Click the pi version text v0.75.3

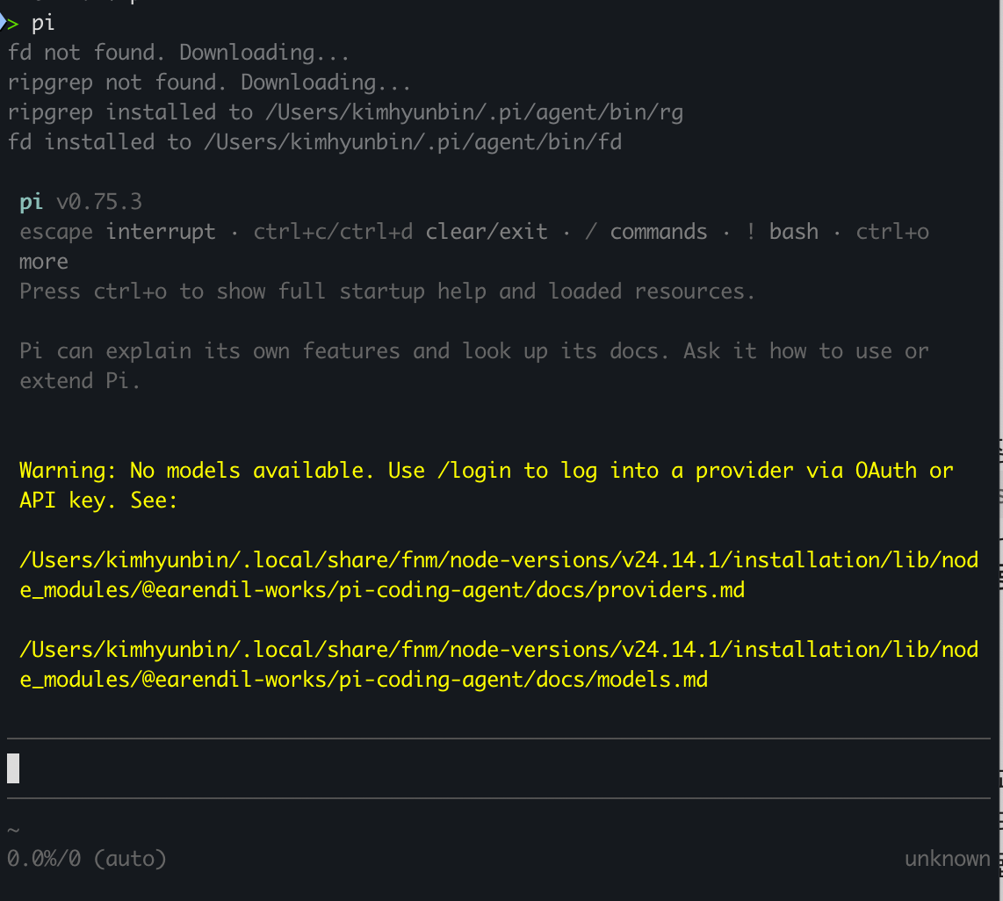[x=99, y=202]
